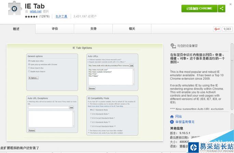The width and height of the screenshot is (234, 153).
Task: Select the IE 8 Standards Mode radio button
Action: (91, 114)
